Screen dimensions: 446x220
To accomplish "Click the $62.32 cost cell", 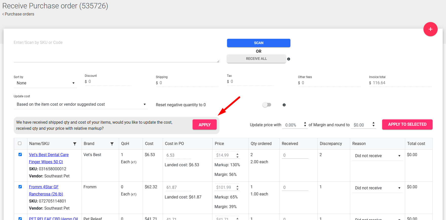I will [151, 187].
